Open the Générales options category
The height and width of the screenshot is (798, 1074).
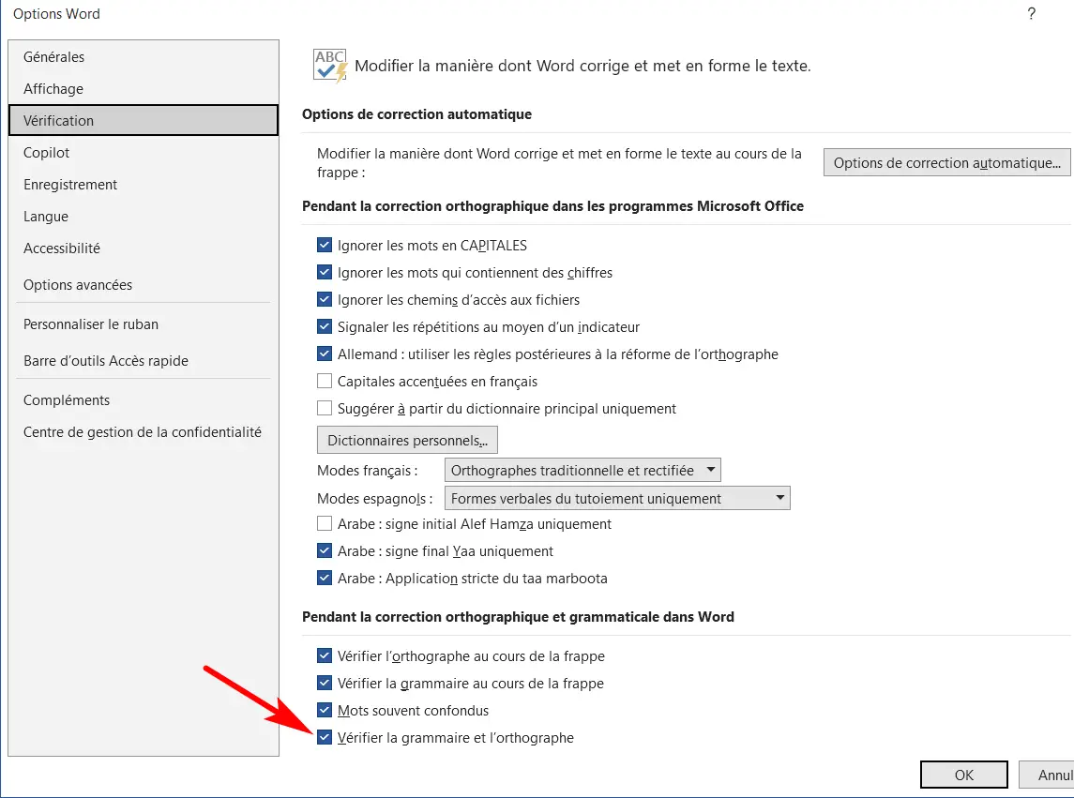pos(144,57)
